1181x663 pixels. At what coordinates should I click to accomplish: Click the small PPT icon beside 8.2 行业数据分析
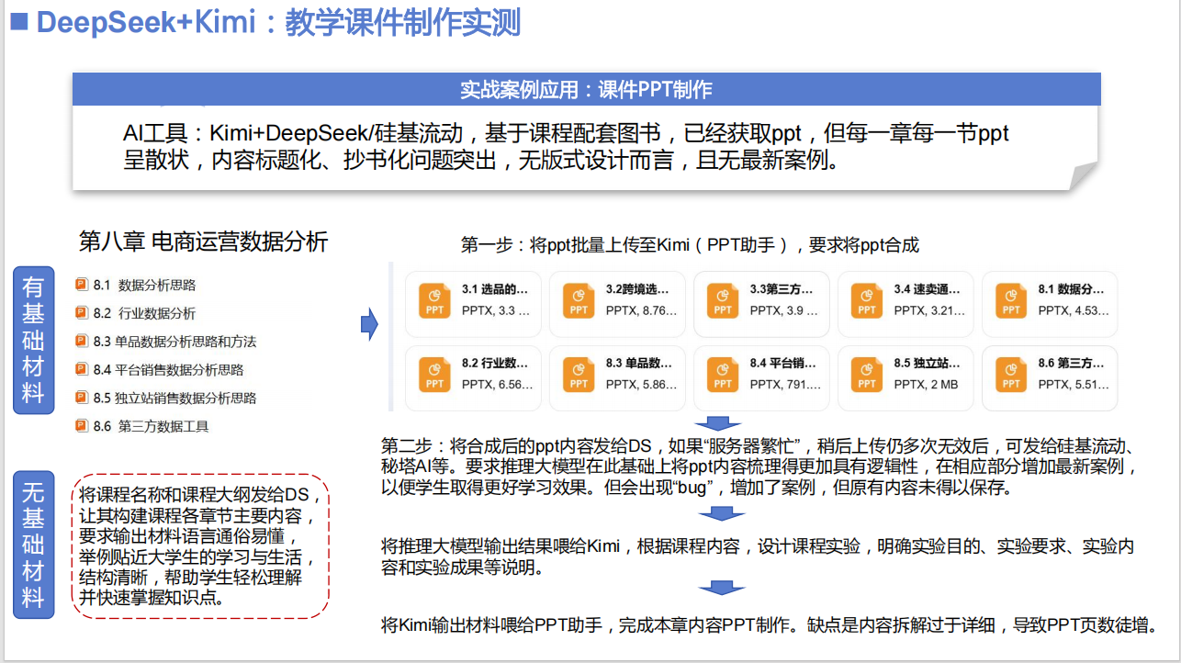point(81,313)
